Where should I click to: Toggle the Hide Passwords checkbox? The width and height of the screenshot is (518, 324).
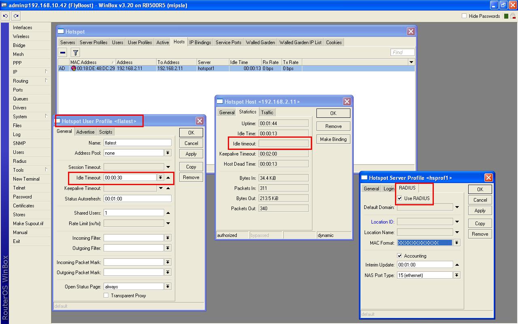(464, 16)
